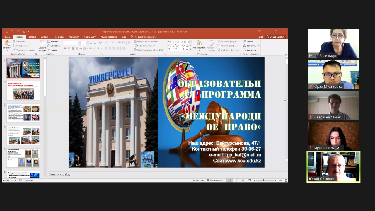This screenshot has width=375, height=211.
Task: Click the Вставить paste icon
Action: click(x=7, y=43)
